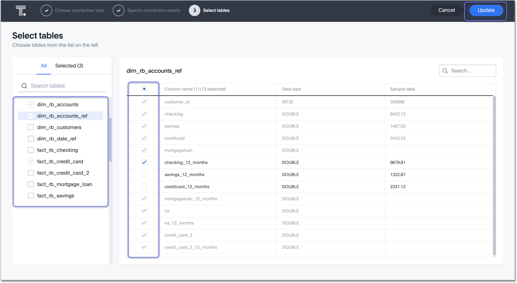Screen dimensions: 517x283
Task: Uncheck the checking_12_months column checkbox
Action: (144, 162)
